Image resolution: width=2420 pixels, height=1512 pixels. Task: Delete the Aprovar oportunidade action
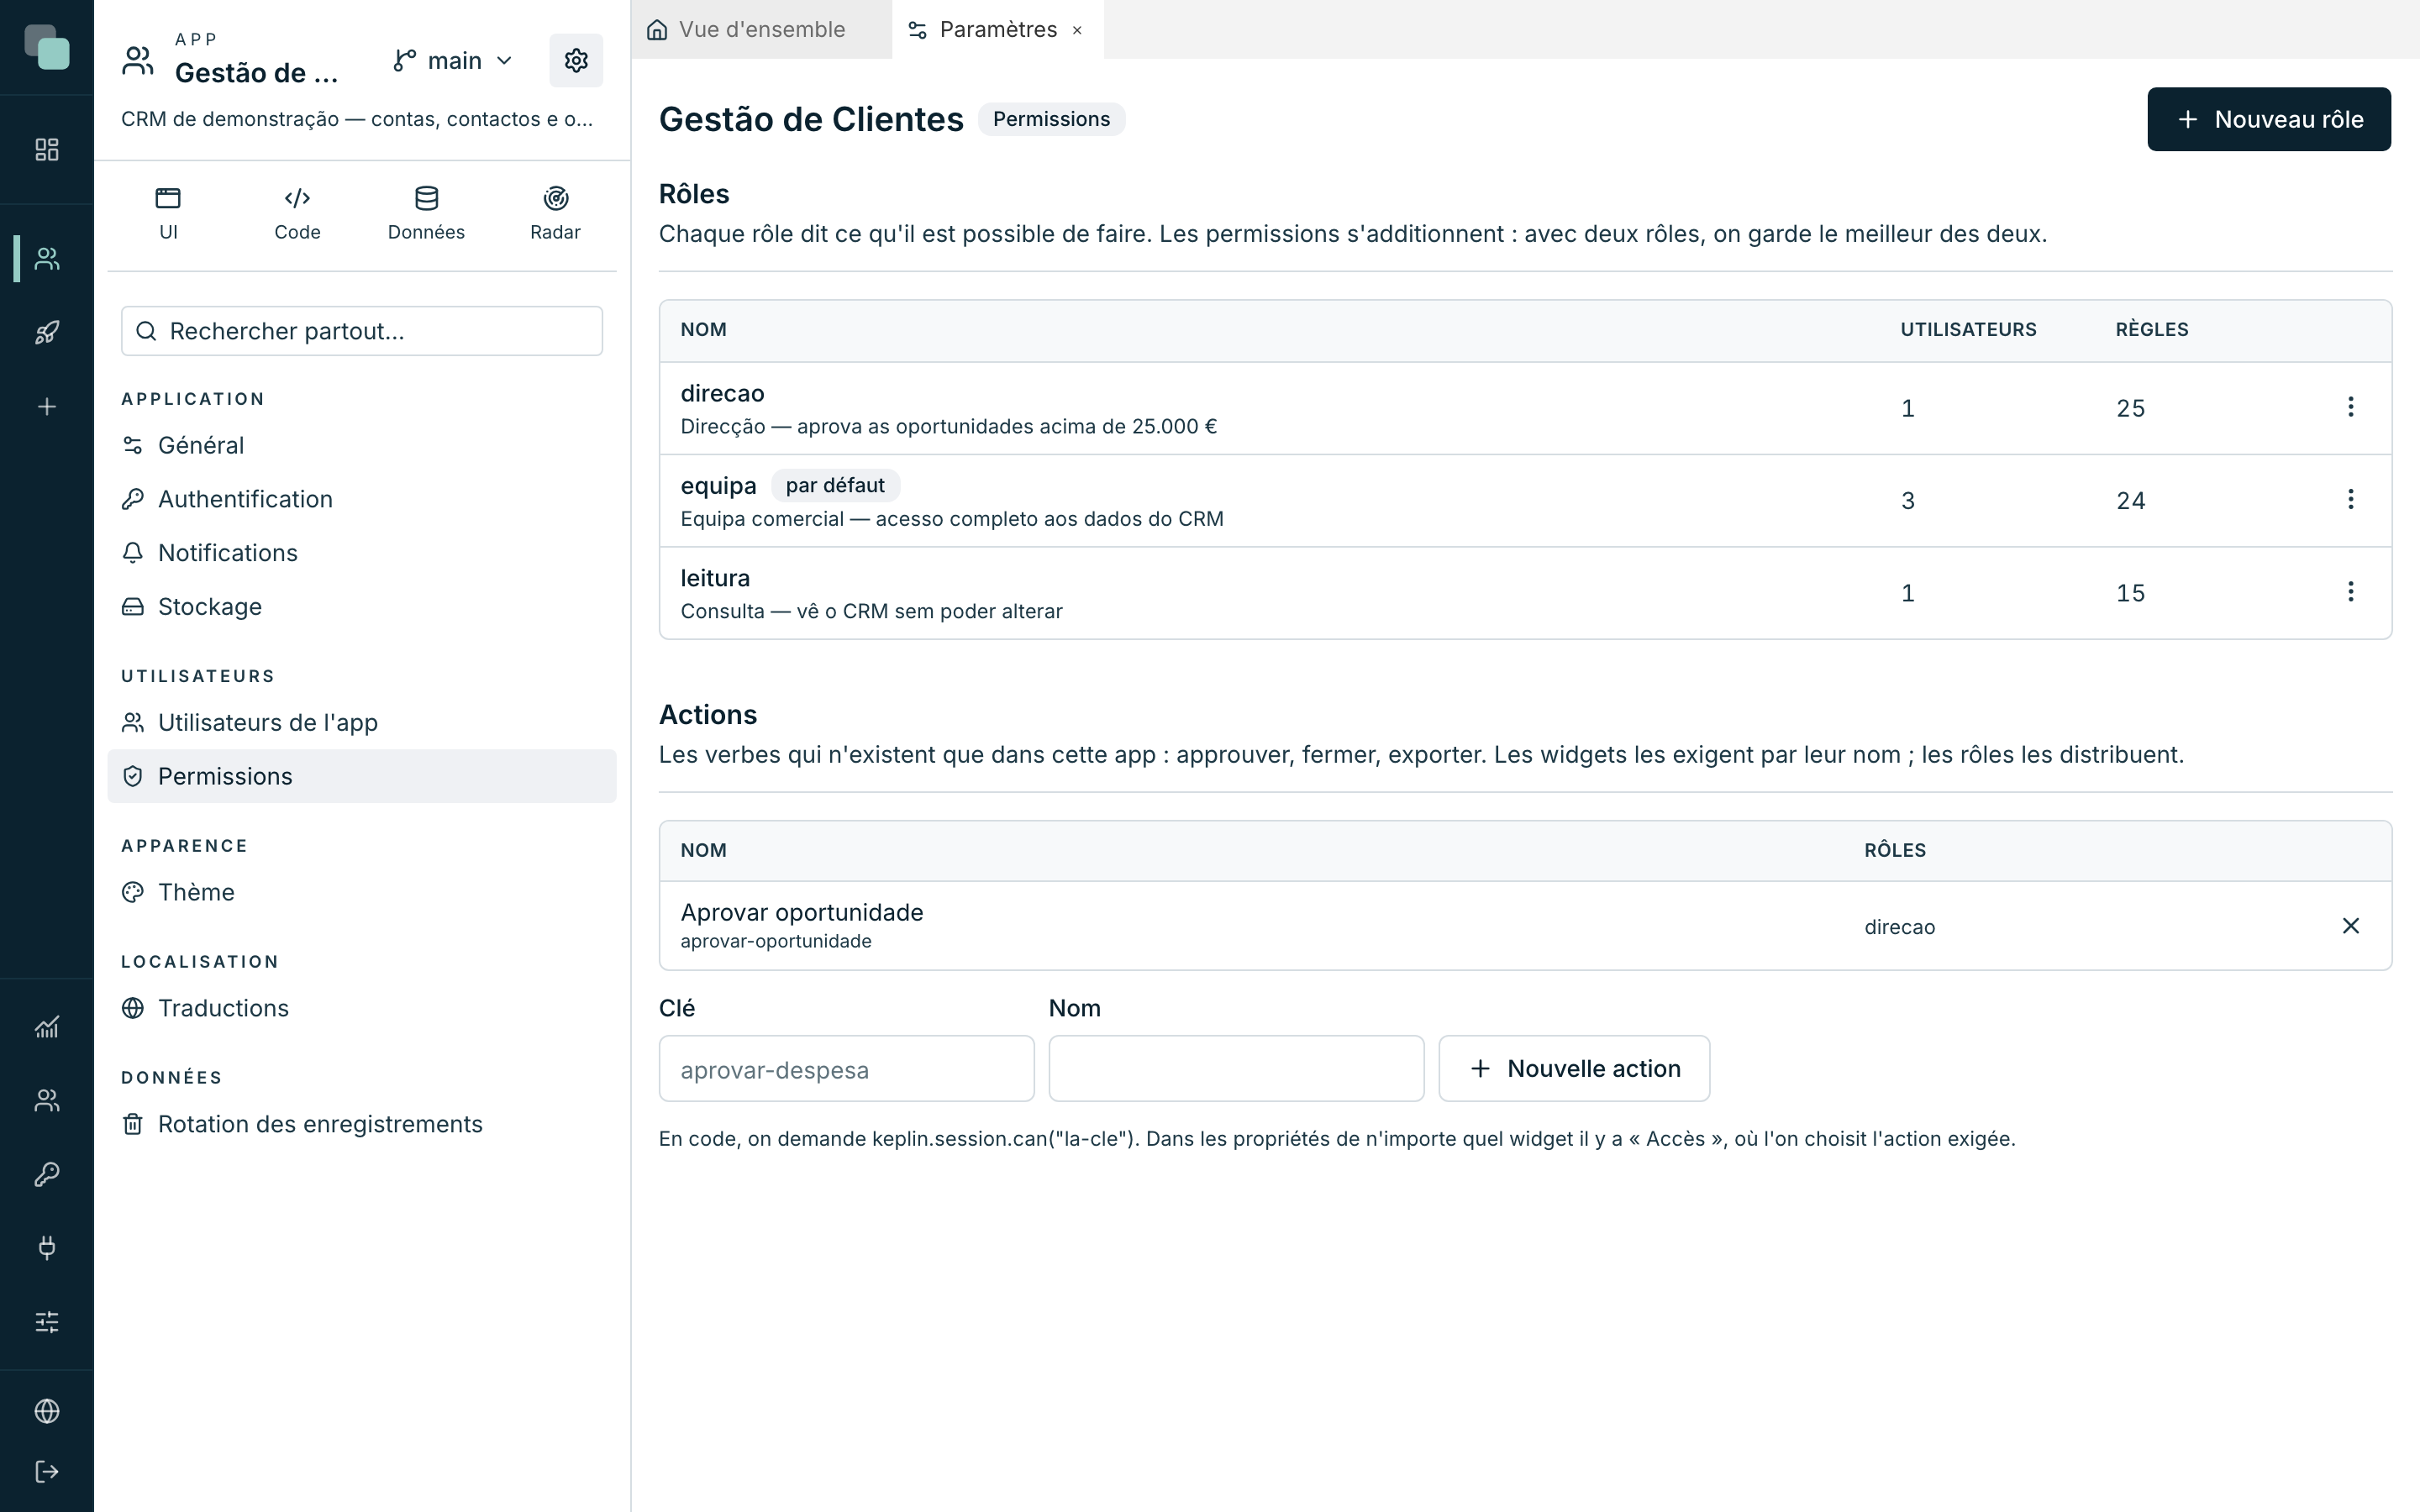2350,926
